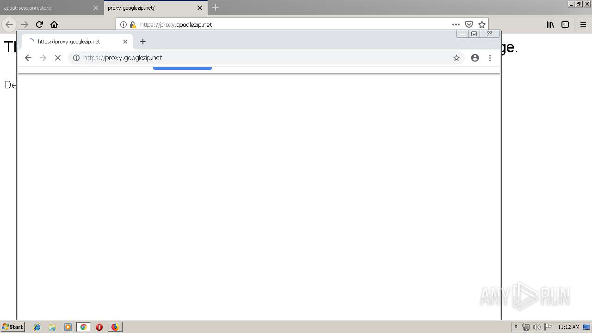This screenshot has width=592, height=333.
Task: Click the blue button under Chrome toolbar
Action: [182, 68]
